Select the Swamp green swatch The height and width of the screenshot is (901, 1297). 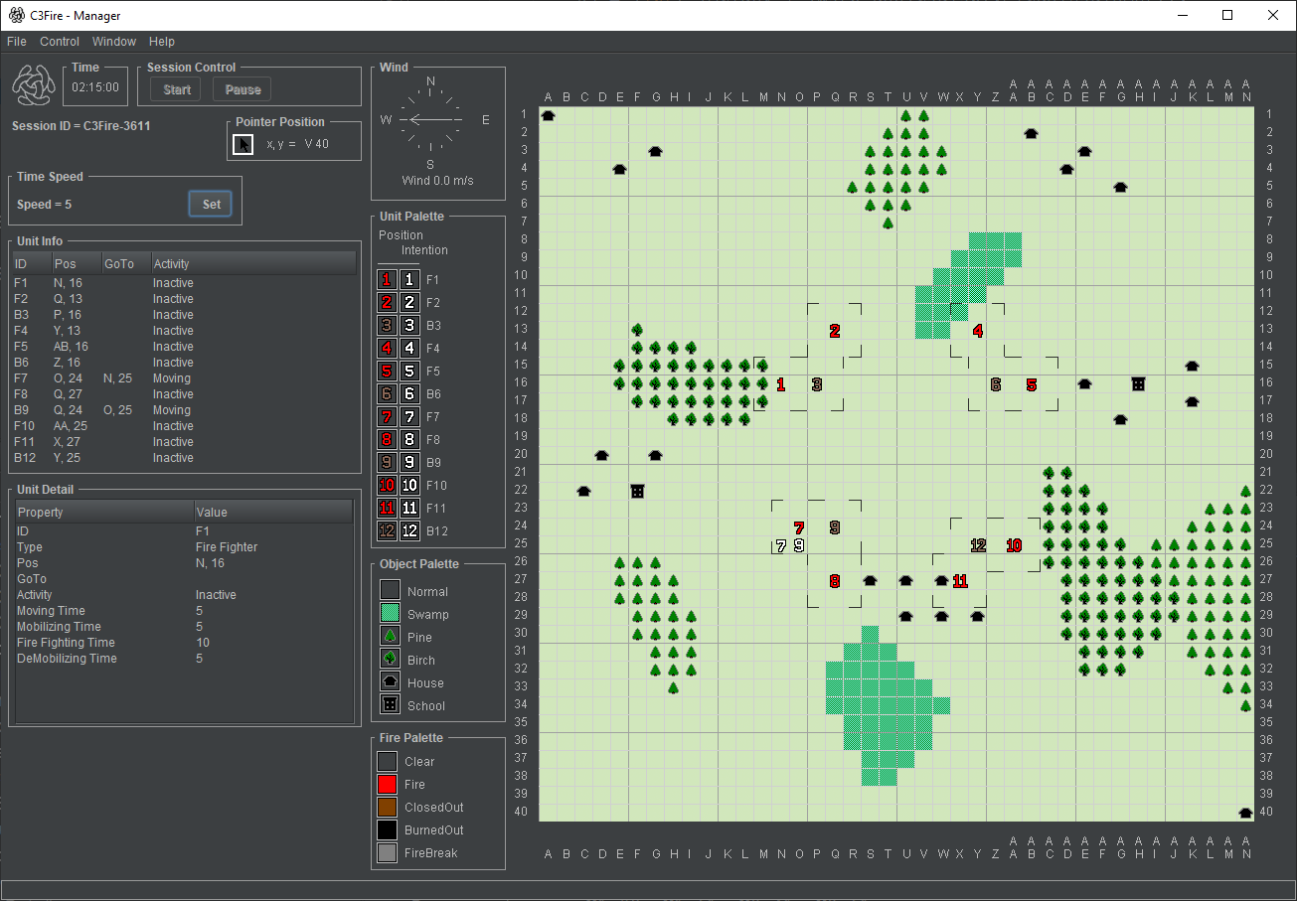(391, 614)
